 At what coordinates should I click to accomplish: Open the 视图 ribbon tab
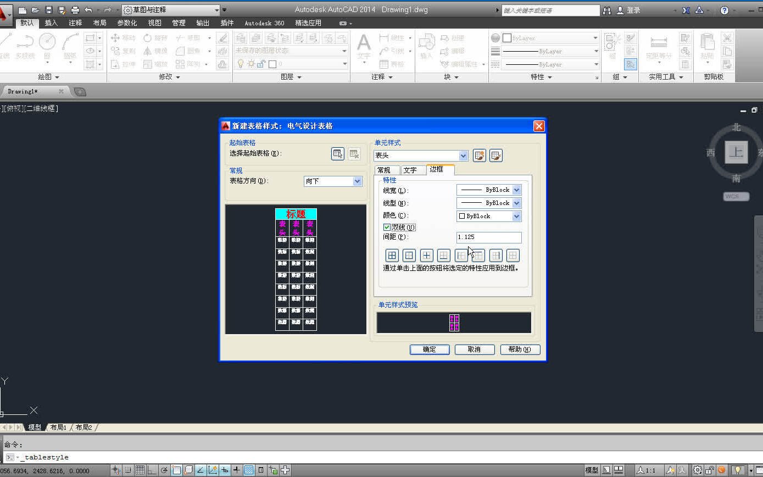click(x=154, y=23)
